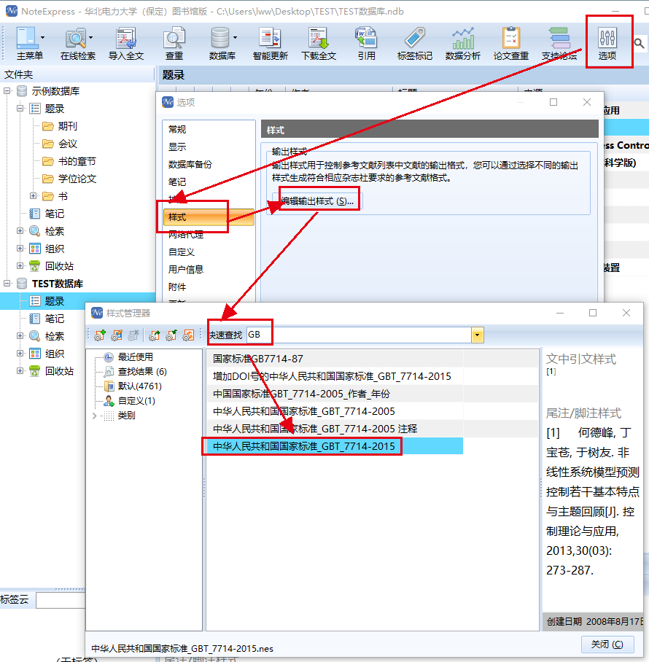Select 期刊 folder in tree
Viewport: 649px width, 662px height.
coord(67,126)
